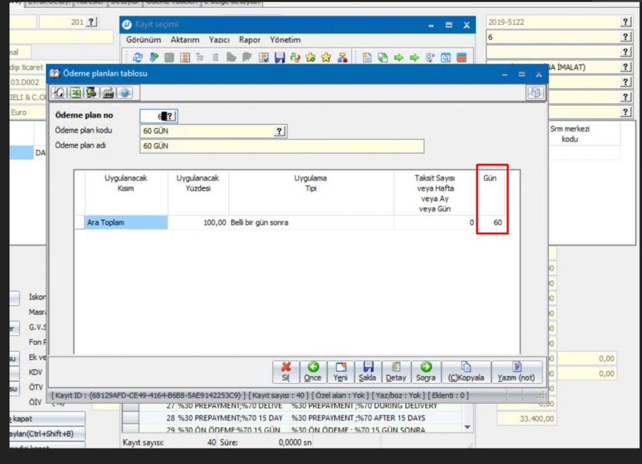Screen dimensions: 642x464
Task: Click the blue save disk icon in Kayıt seçimi
Action: pos(280,58)
